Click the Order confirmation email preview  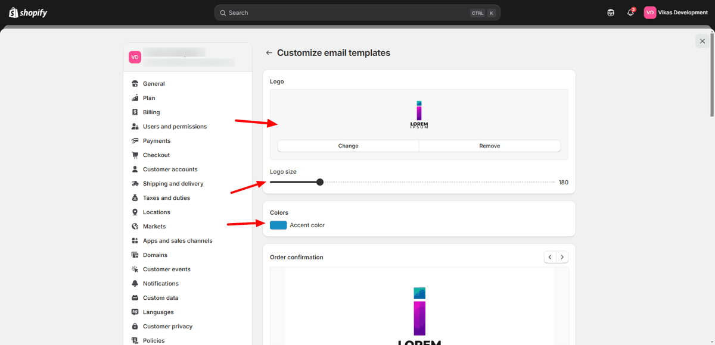(419, 306)
